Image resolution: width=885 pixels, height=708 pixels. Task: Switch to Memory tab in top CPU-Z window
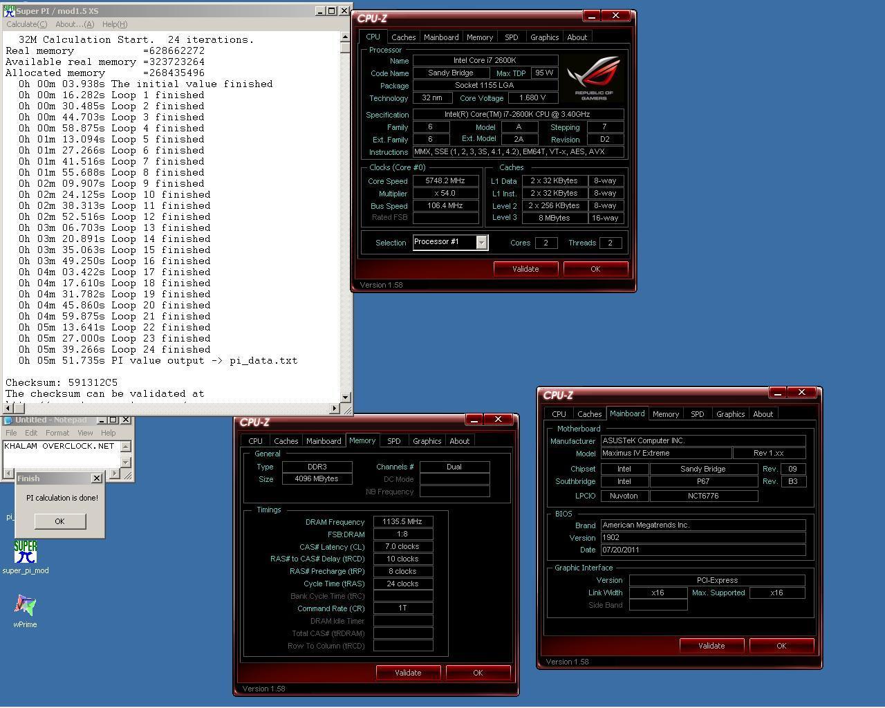480,37
